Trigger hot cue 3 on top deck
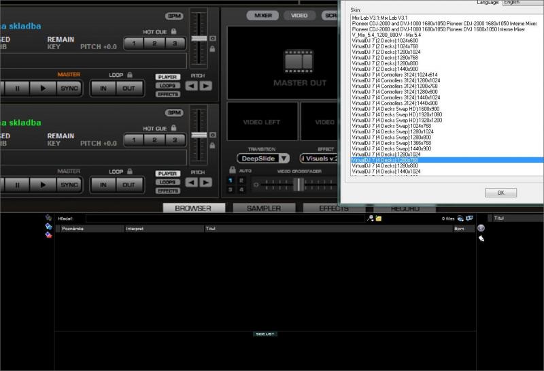 (x=175, y=44)
